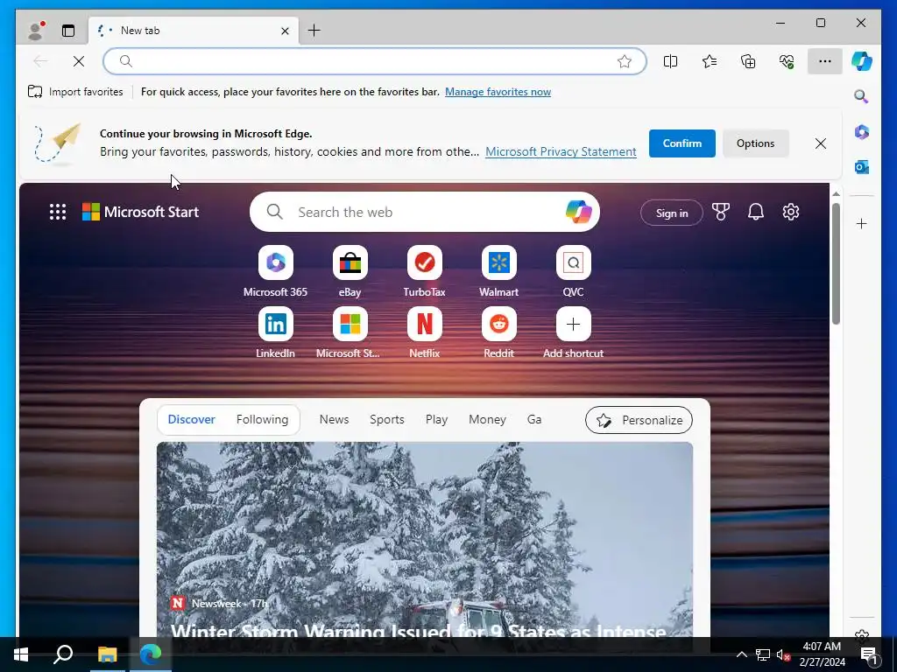Open Microsoft 365 shortcut
The image size is (897, 672).
[276, 271]
